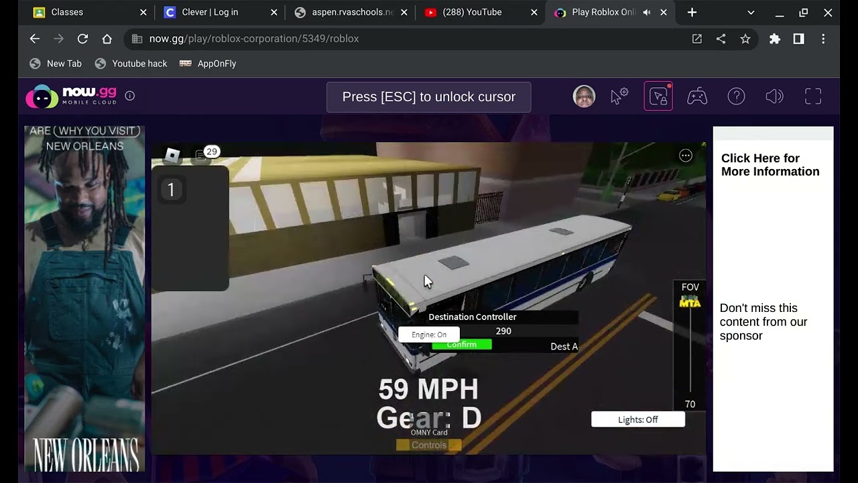Share this page via share icon
The image size is (858, 483).
[721, 39]
